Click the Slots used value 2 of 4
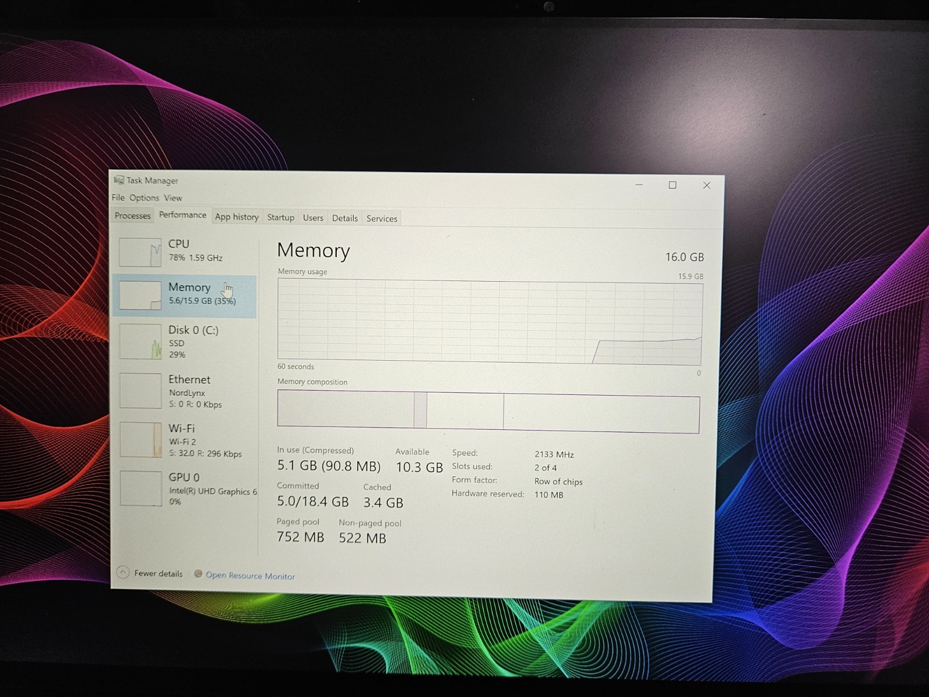 545,468
